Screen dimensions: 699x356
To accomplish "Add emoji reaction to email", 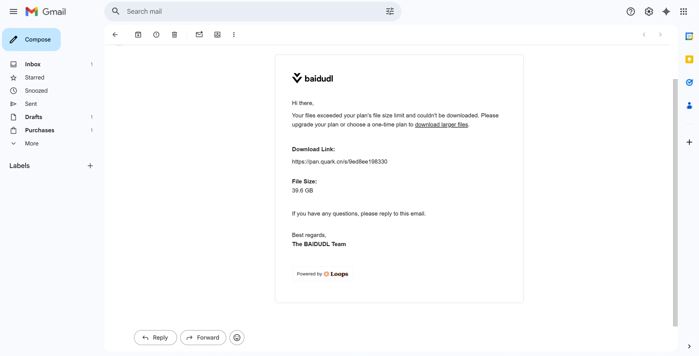I will (x=237, y=338).
